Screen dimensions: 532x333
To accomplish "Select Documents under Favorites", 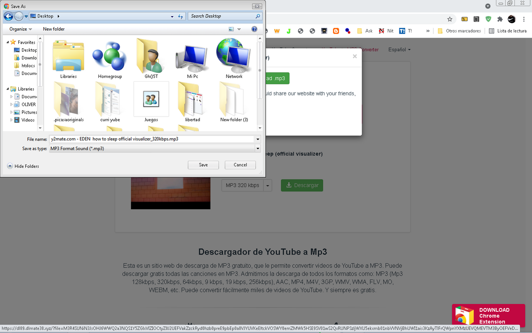I will pos(26,73).
